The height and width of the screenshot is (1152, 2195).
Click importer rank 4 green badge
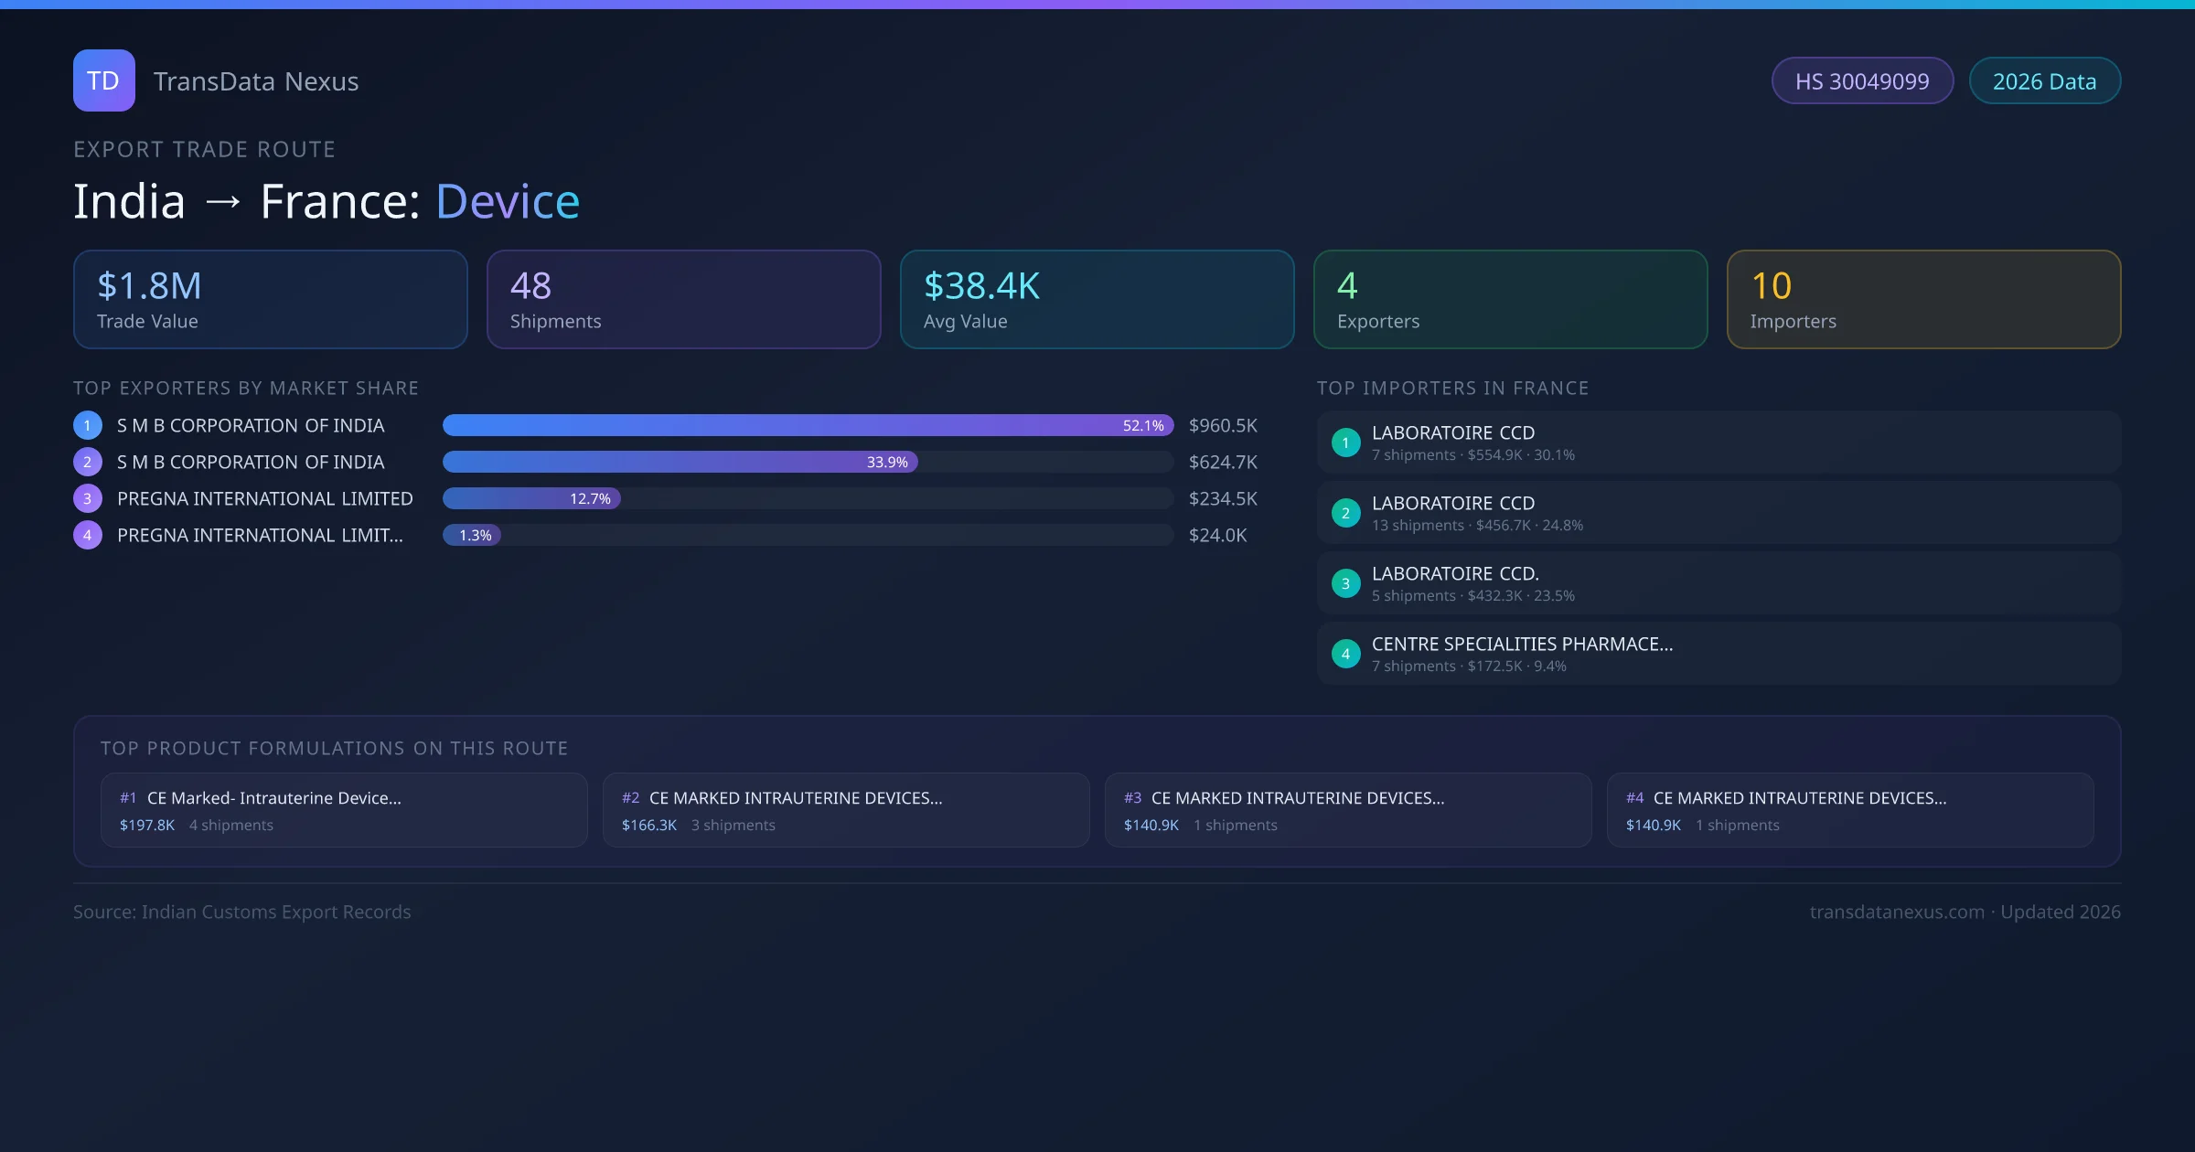1345,654
